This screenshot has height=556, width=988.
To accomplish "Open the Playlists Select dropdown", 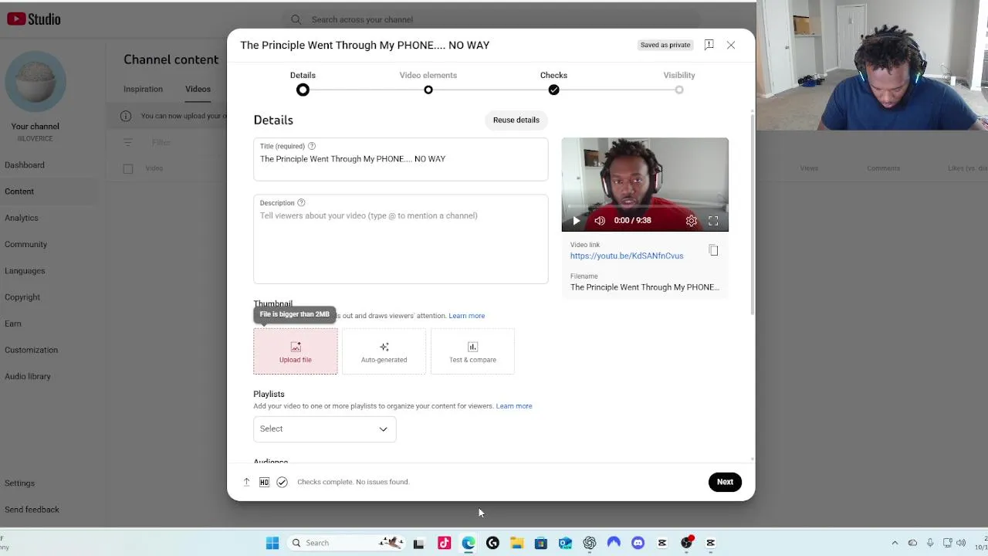I will pyautogui.click(x=325, y=429).
